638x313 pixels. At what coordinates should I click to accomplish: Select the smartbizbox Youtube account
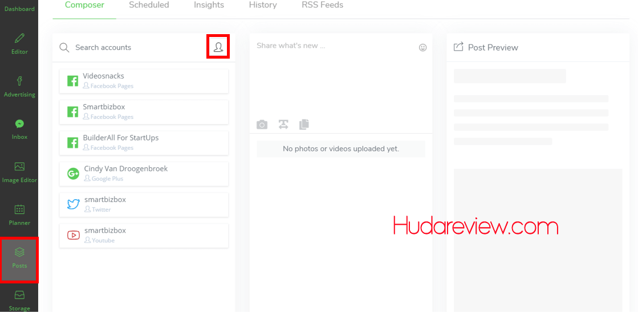click(144, 235)
